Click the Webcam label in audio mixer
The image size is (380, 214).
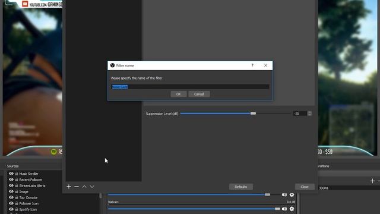(113, 202)
